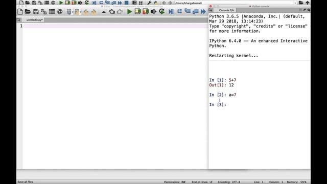This screenshot has width=327, height=184.
Task: Click large blue Continue execution double-arrow icon
Action: tap(203, 11)
